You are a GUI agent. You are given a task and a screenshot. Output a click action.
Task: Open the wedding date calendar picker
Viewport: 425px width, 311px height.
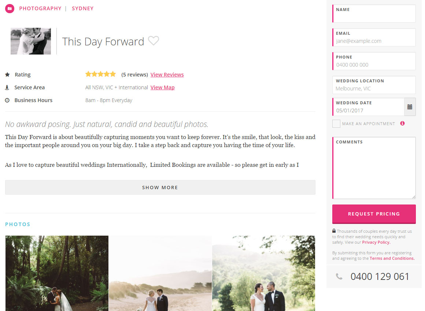coord(410,107)
